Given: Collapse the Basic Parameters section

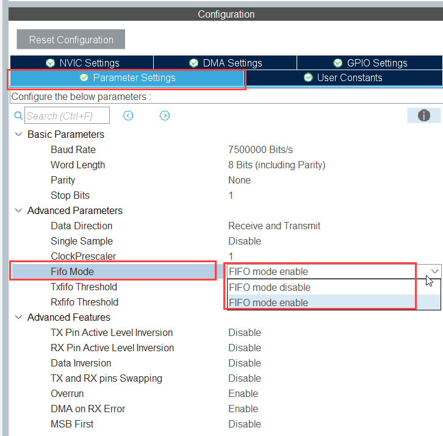Looking at the screenshot, I should tap(18, 134).
